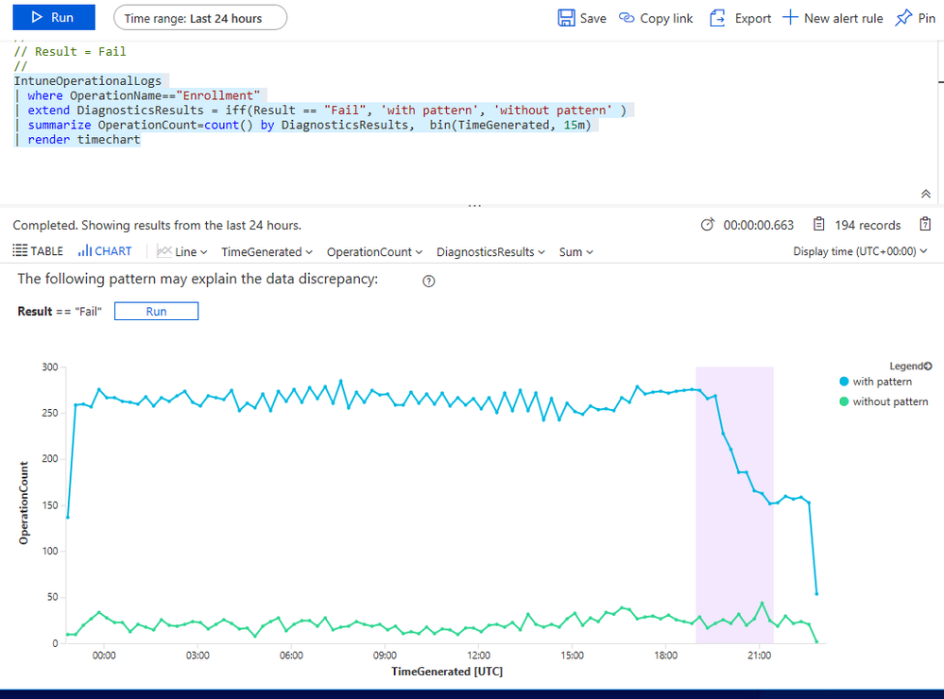
Task: Switch to the CHART view tab
Action: point(105,251)
